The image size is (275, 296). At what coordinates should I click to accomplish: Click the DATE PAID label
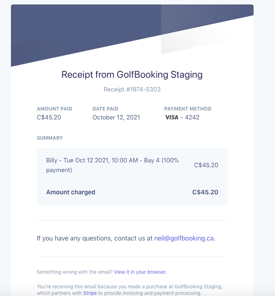tap(106, 109)
